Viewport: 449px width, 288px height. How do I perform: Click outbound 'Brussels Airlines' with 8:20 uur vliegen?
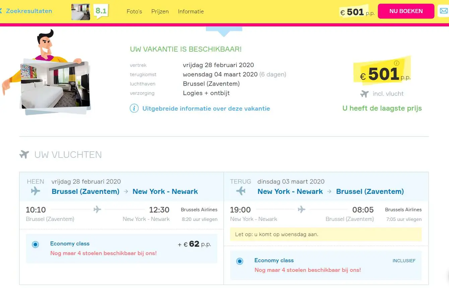tap(199, 210)
